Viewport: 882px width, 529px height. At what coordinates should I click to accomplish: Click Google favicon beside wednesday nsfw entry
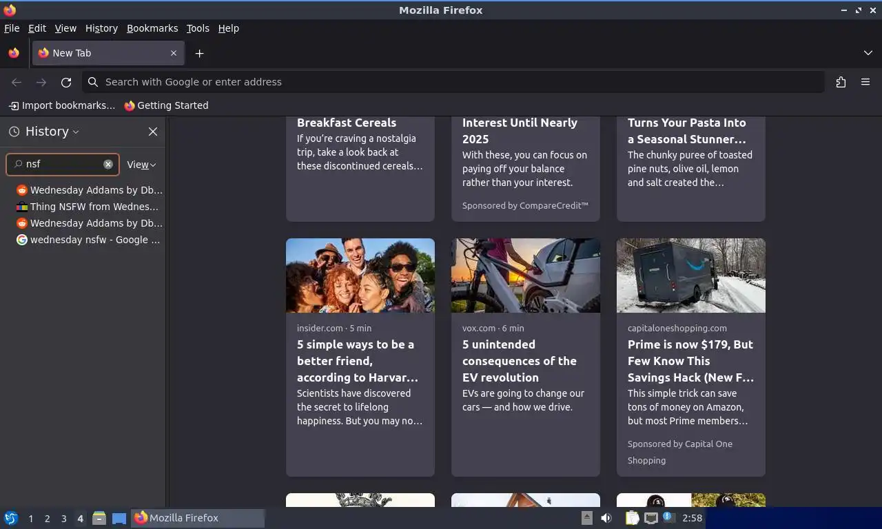coord(22,240)
